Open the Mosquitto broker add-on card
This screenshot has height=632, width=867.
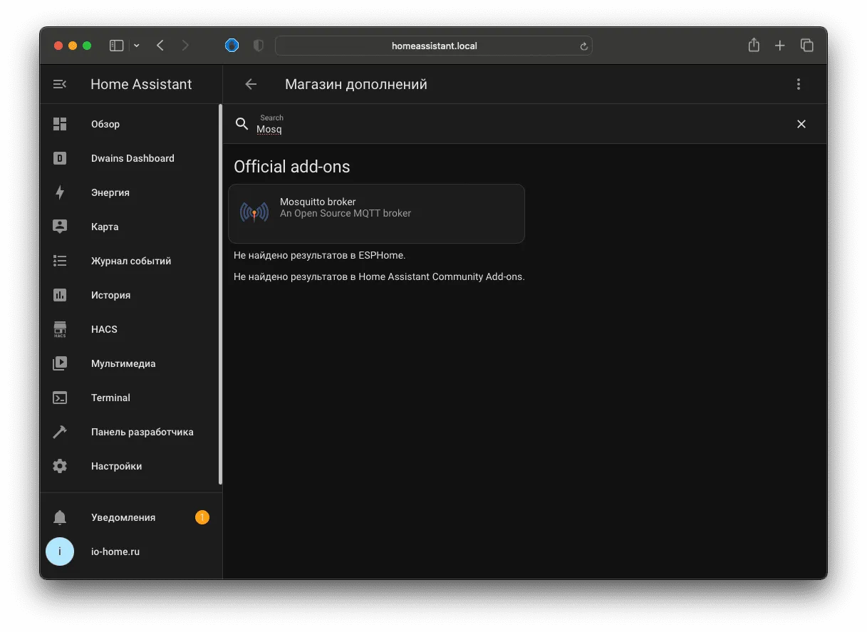click(376, 214)
